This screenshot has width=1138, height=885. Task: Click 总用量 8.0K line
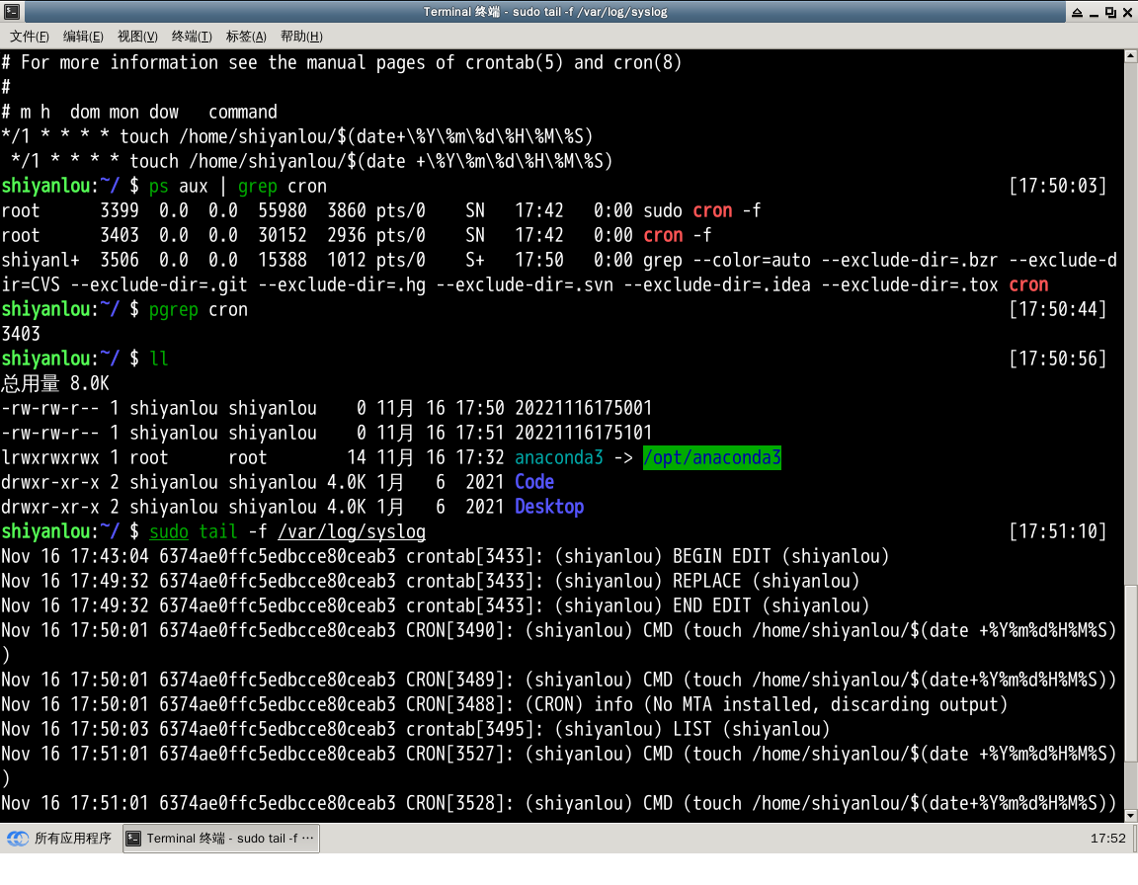[x=55, y=384]
